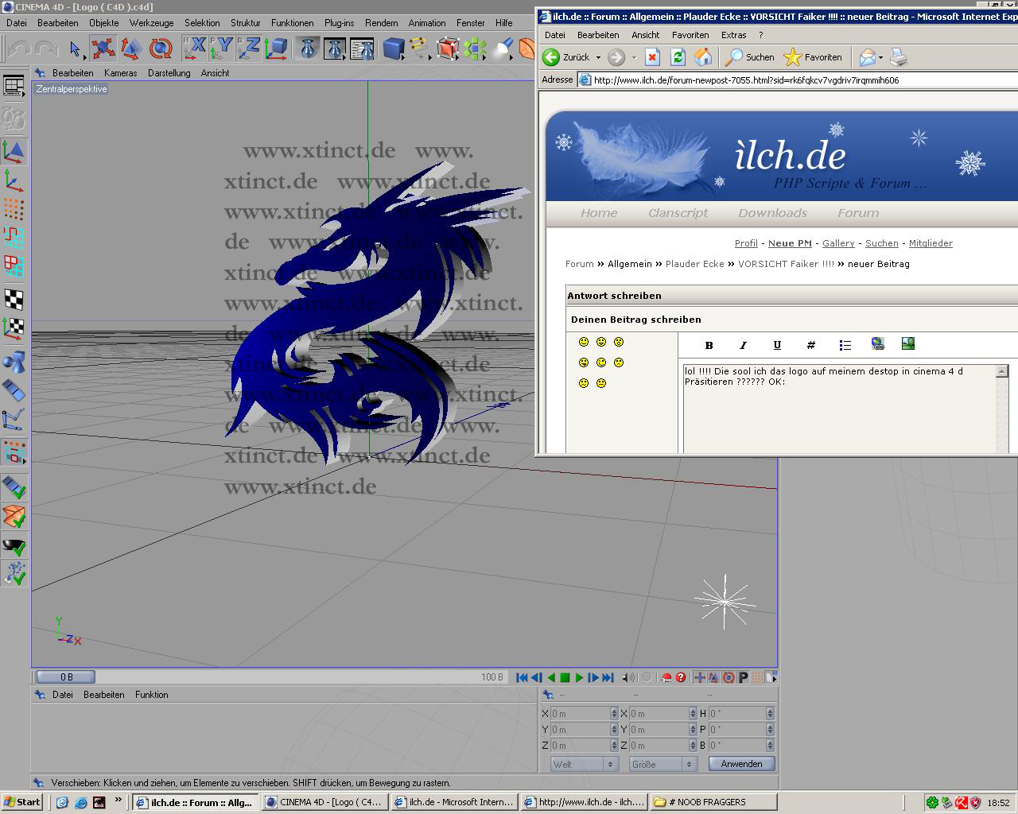Click the timeline frame slider at 0 B

click(x=66, y=677)
